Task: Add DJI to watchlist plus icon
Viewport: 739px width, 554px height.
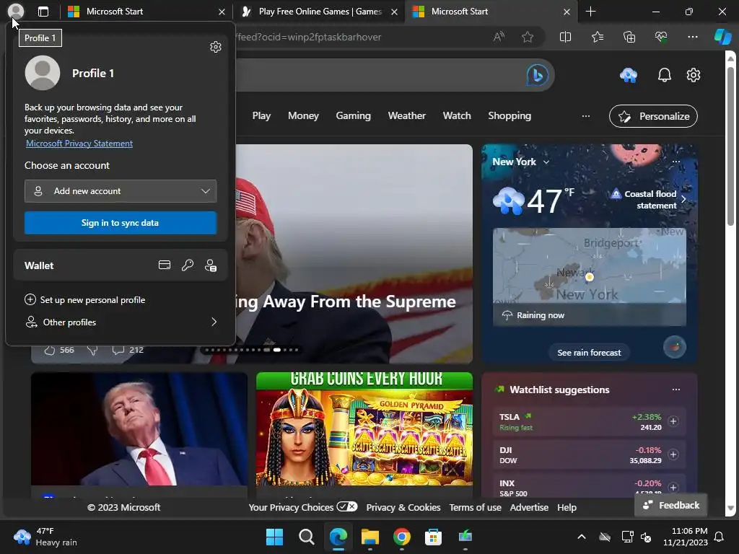Action: (673, 454)
